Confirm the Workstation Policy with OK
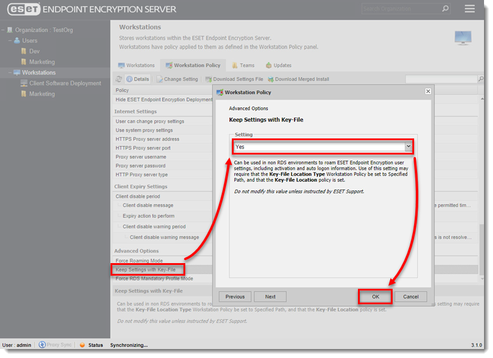Image resolution: width=493 pixels, height=358 pixels. 375,296
